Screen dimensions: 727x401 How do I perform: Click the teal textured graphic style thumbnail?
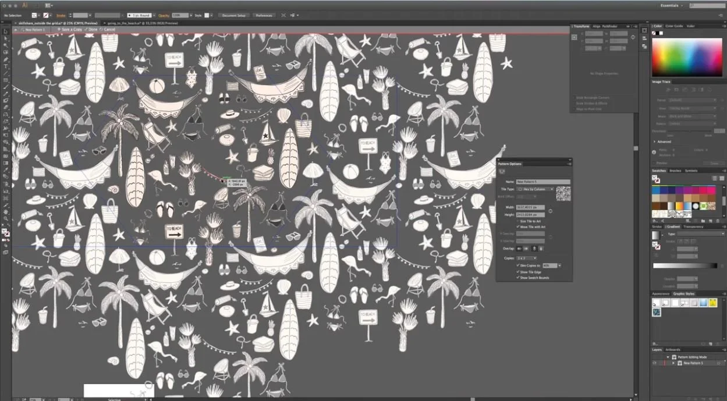(x=657, y=313)
